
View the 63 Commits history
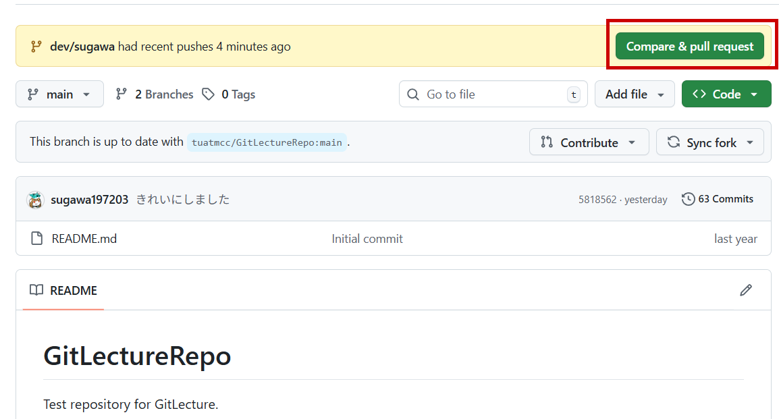(718, 199)
